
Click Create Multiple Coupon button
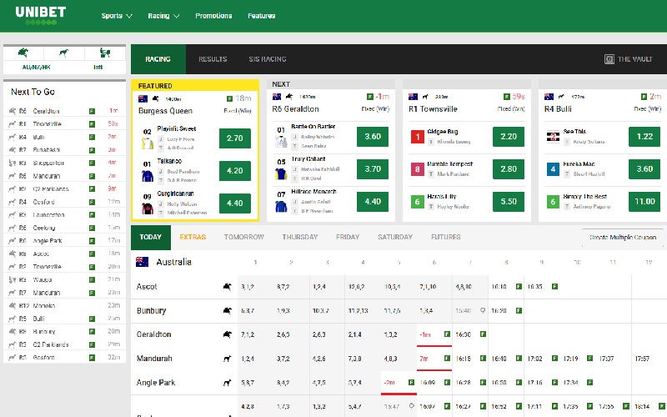622,237
